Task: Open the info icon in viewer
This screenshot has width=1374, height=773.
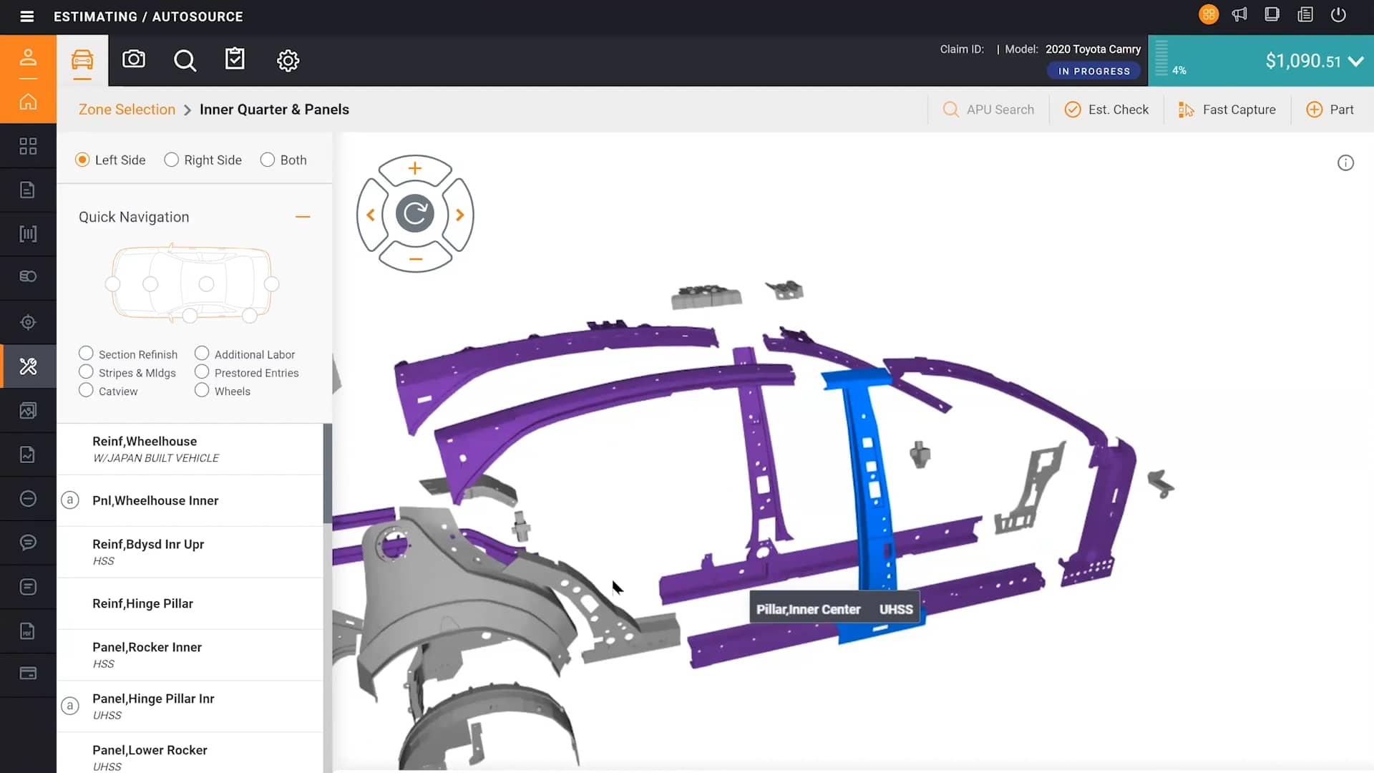Action: [1345, 163]
